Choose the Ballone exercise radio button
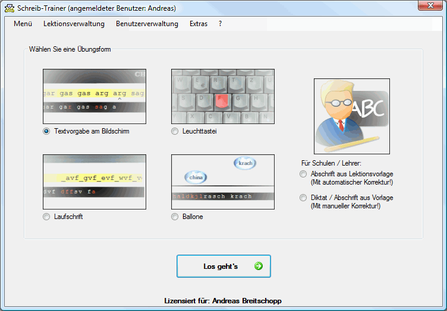The height and width of the screenshot is (311, 447). [x=175, y=217]
